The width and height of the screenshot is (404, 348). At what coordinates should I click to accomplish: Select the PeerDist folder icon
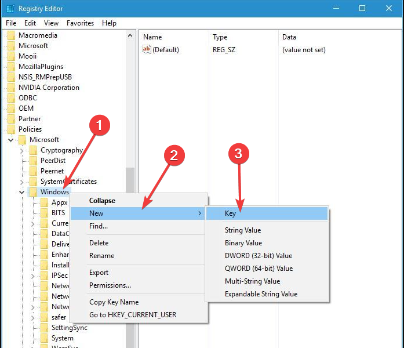point(34,161)
